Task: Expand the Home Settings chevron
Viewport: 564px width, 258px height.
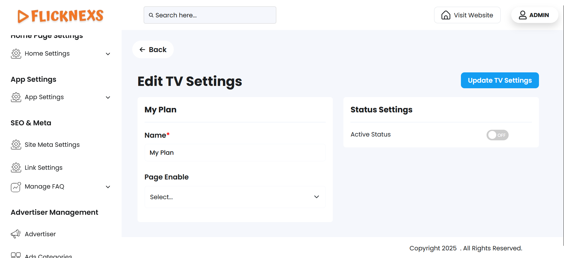Action: point(108,54)
